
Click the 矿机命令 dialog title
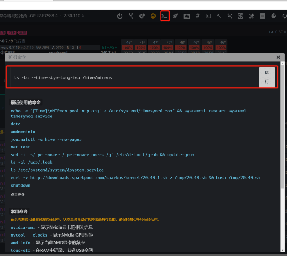17,57
